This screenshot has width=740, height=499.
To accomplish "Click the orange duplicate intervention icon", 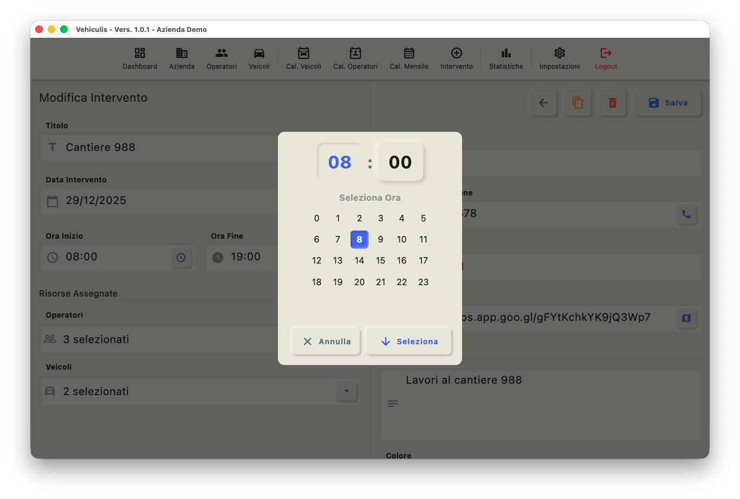I will point(578,103).
